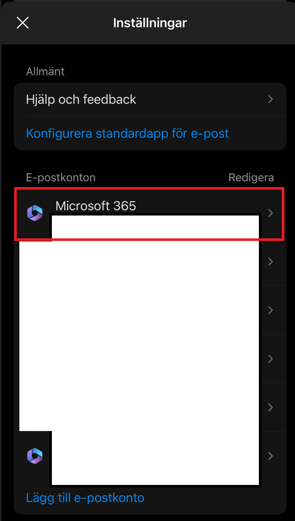295x521 pixels.
Task: Click the Allmänt section header
Action: [x=45, y=71]
